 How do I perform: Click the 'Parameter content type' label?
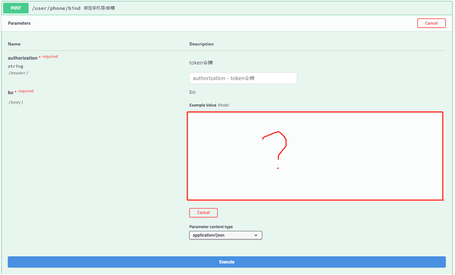(211, 227)
